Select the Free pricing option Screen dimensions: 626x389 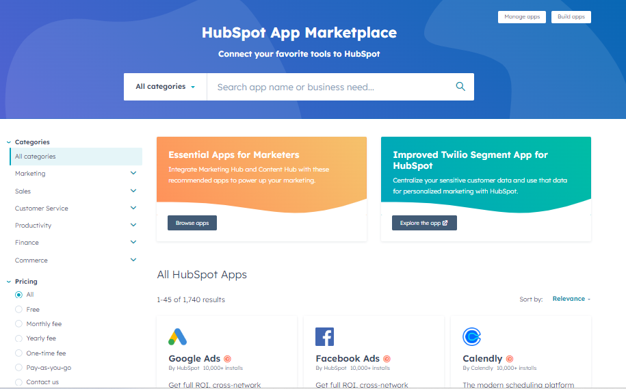(x=19, y=310)
